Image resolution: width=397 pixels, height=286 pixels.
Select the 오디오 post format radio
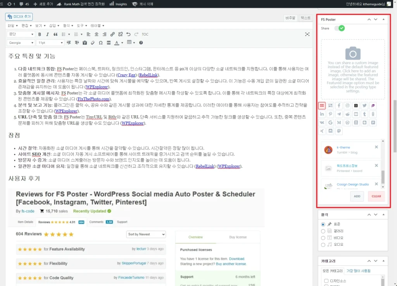323,245
